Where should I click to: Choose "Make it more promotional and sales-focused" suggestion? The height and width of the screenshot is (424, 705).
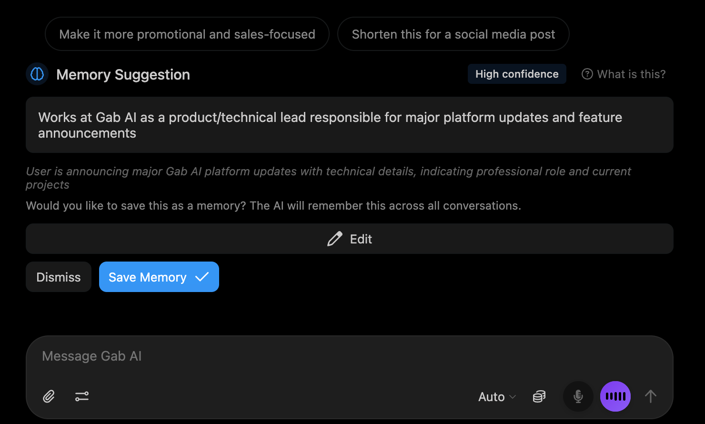(187, 34)
